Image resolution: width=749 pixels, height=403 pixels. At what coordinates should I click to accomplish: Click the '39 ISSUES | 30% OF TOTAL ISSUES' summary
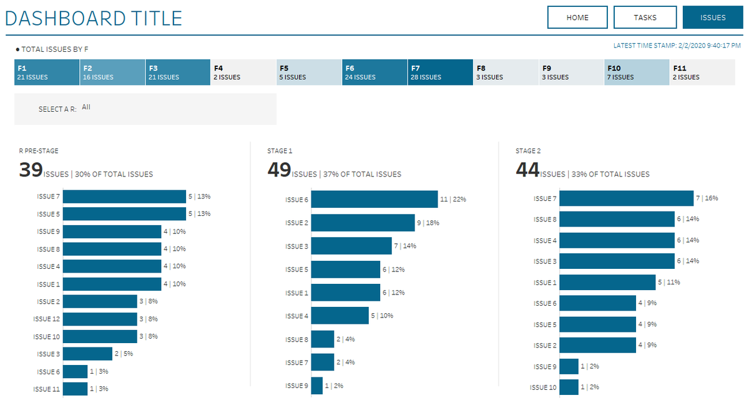(x=86, y=170)
